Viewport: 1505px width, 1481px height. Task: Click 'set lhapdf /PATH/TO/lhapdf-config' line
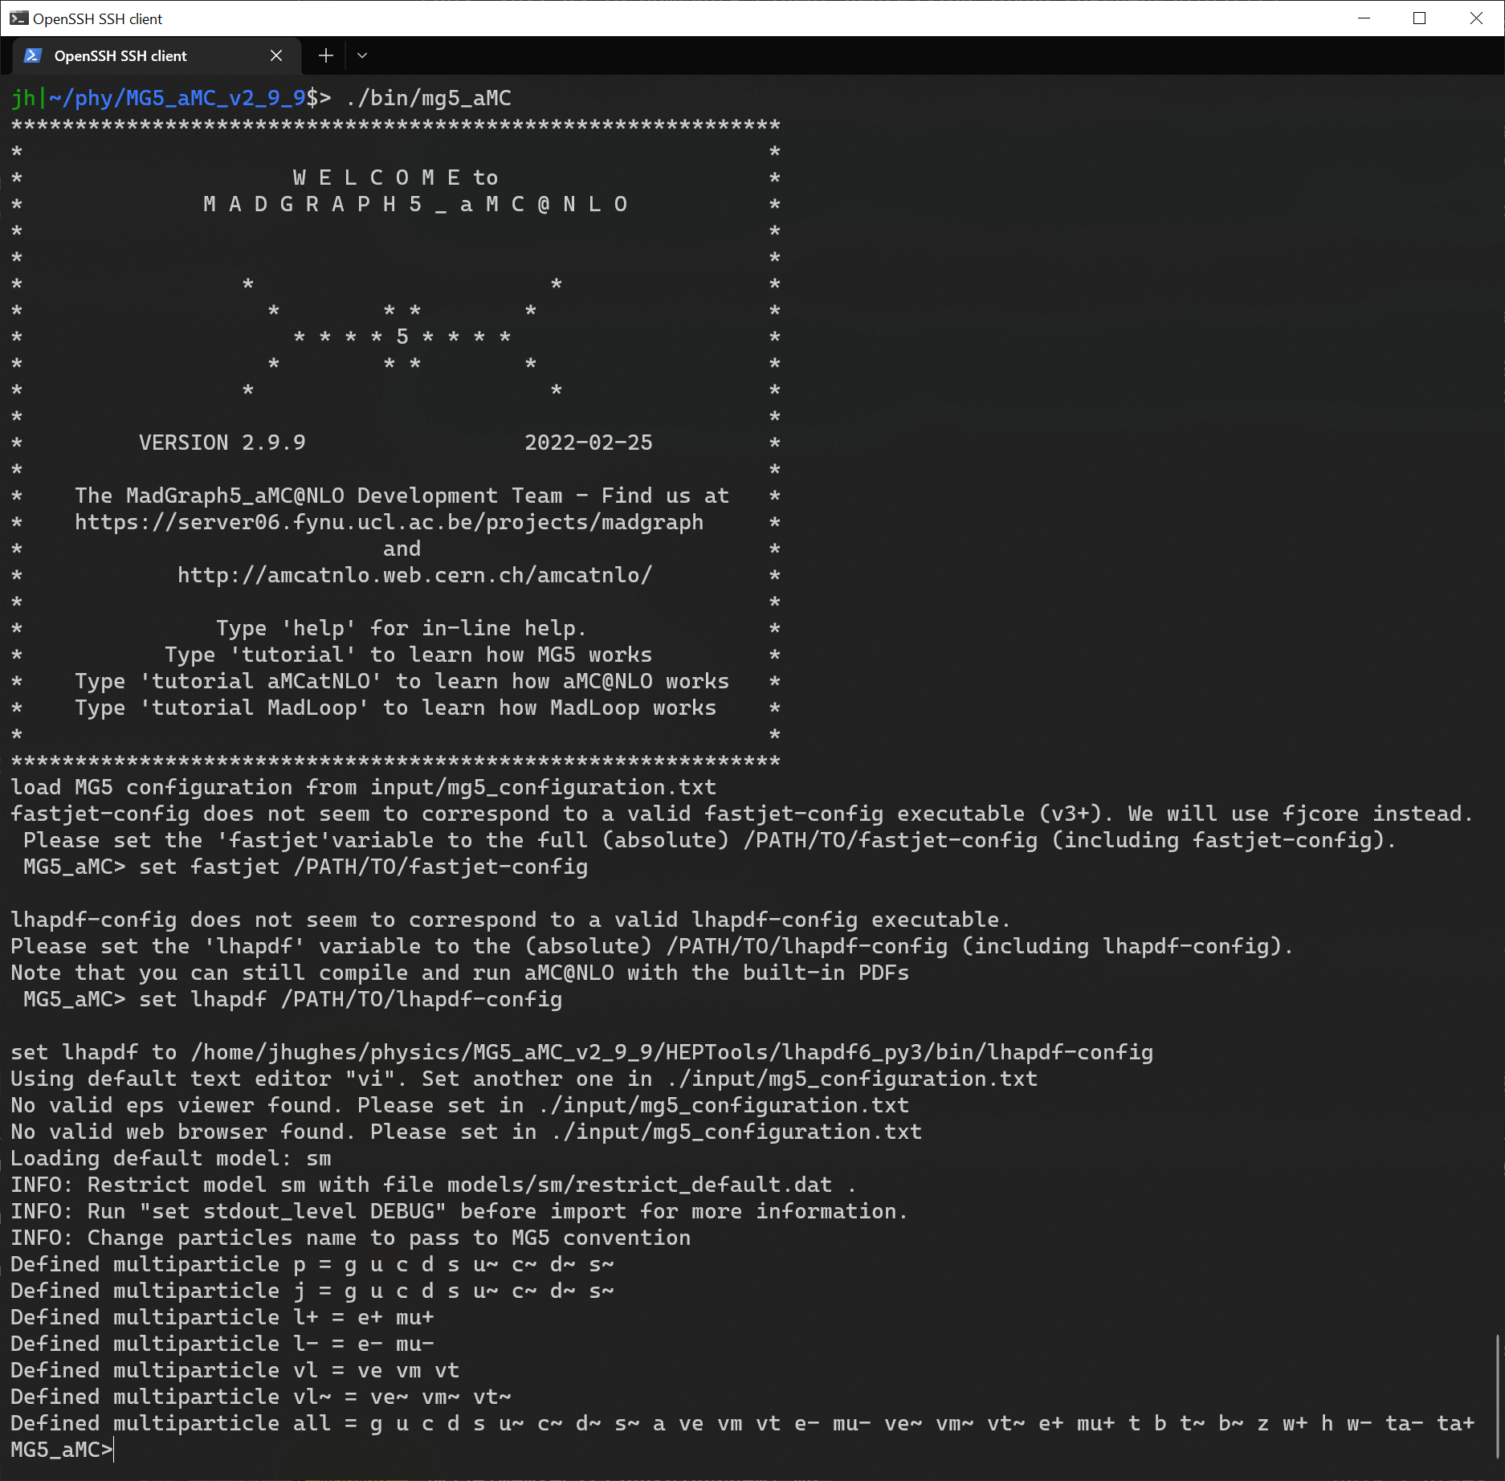[293, 999]
